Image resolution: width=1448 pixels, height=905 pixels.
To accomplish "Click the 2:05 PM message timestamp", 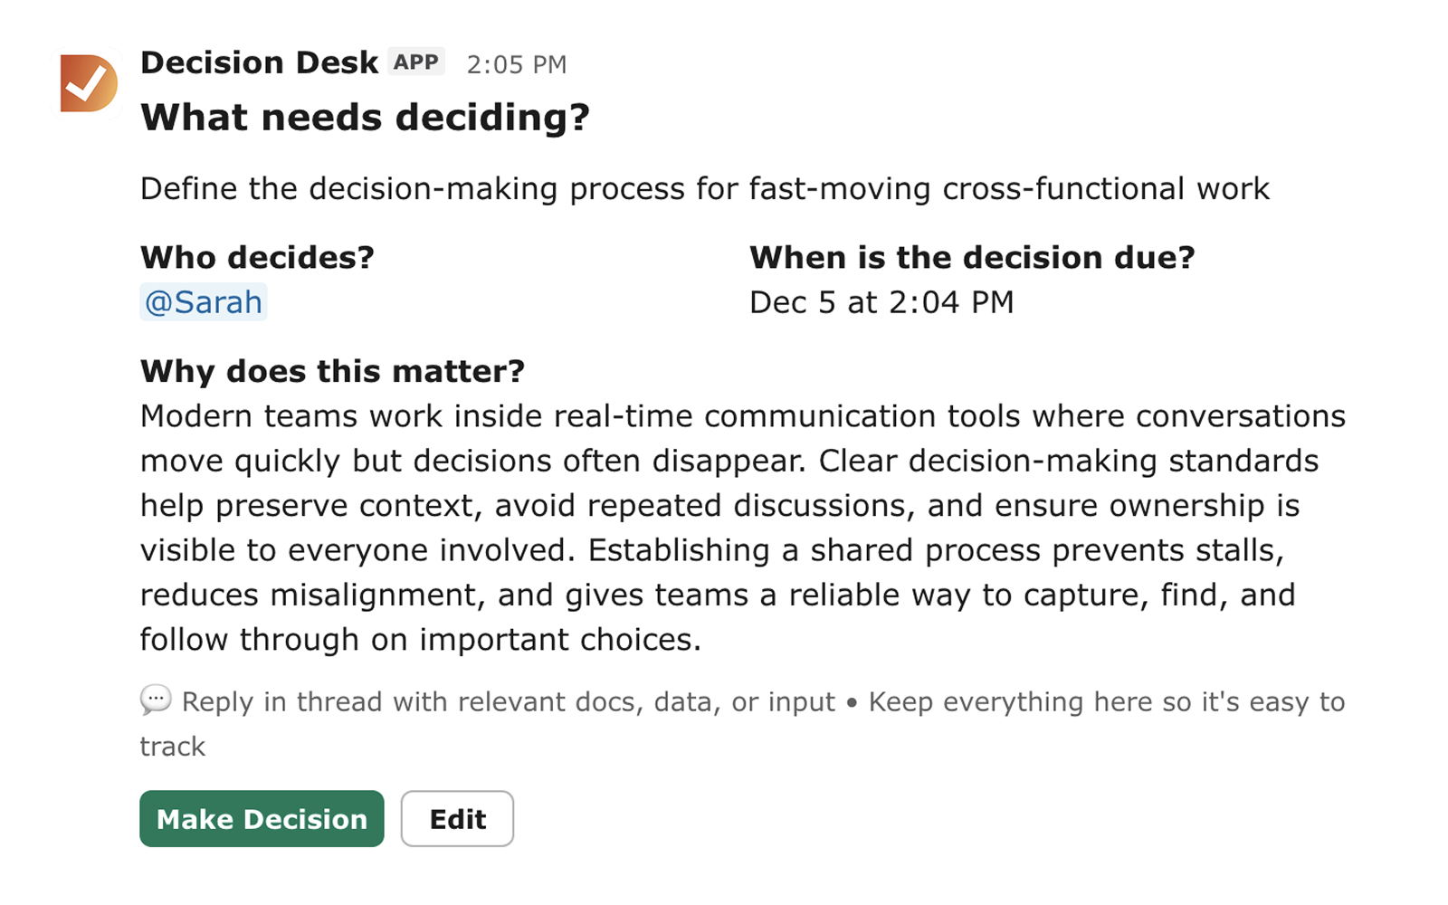I will (517, 64).
